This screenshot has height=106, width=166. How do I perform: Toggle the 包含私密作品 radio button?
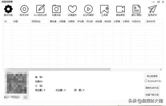pyautogui.click(x=146, y=81)
